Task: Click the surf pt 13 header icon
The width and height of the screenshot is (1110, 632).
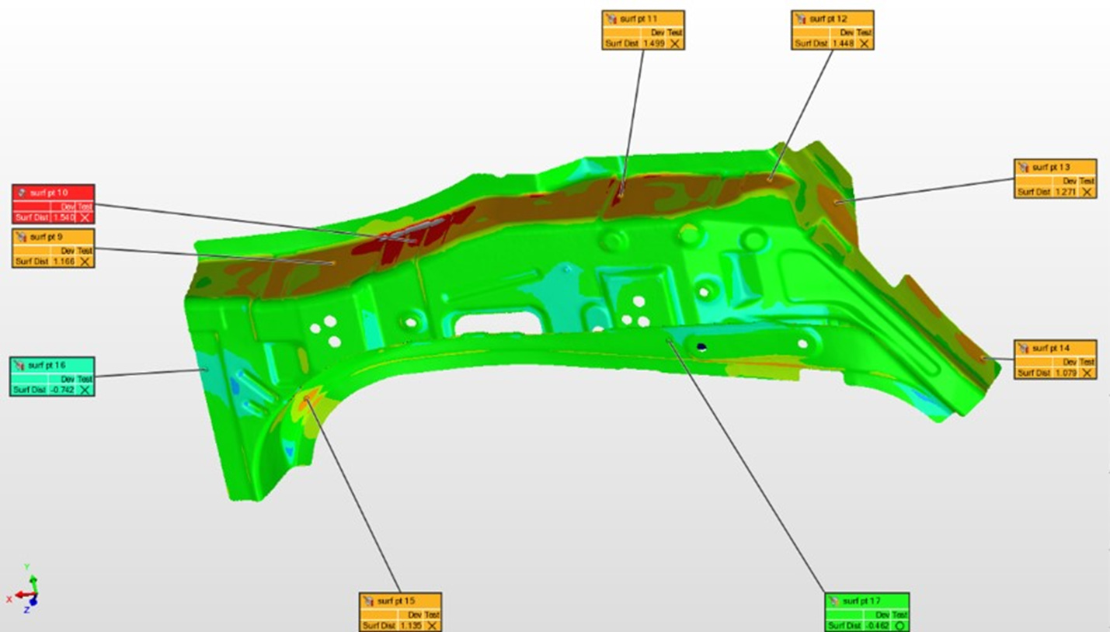Action: point(1024,167)
